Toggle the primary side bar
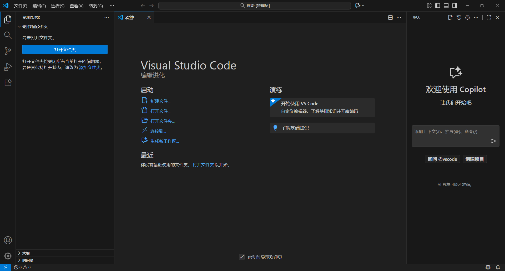Screen dimensions: 505x271 (438, 6)
